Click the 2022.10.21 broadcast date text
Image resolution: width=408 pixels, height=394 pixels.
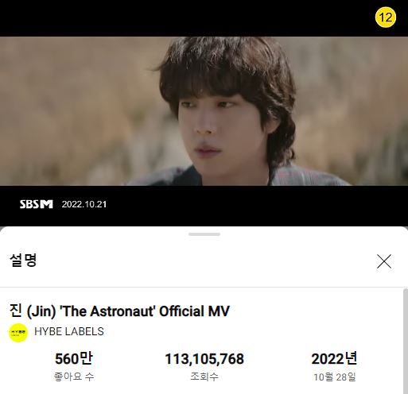(x=84, y=204)
